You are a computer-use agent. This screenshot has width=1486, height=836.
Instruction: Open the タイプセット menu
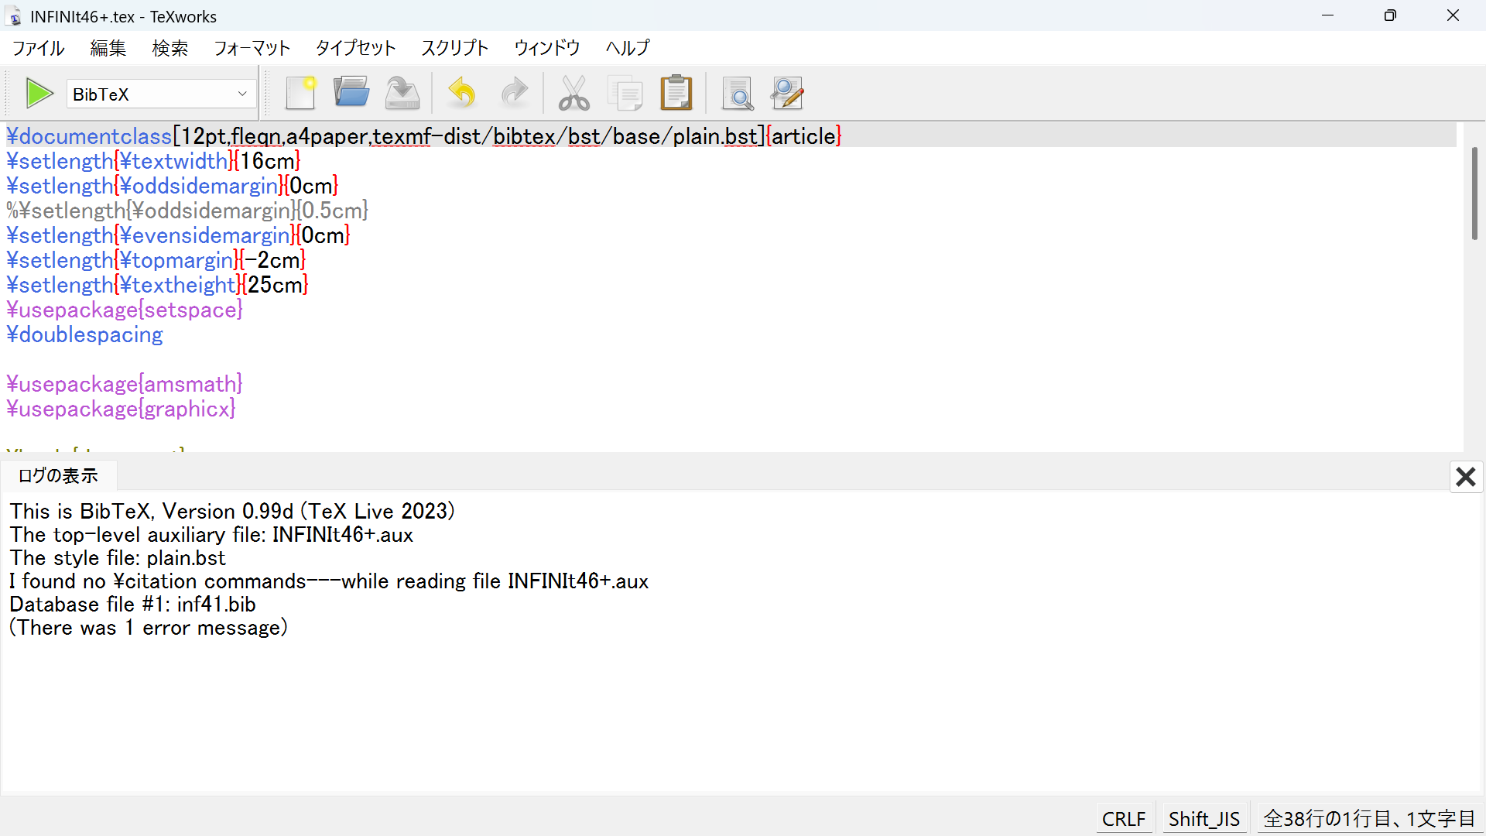tap(355, 48)
